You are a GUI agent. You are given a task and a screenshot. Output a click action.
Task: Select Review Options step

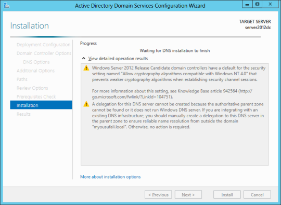[x=32, y=88]
